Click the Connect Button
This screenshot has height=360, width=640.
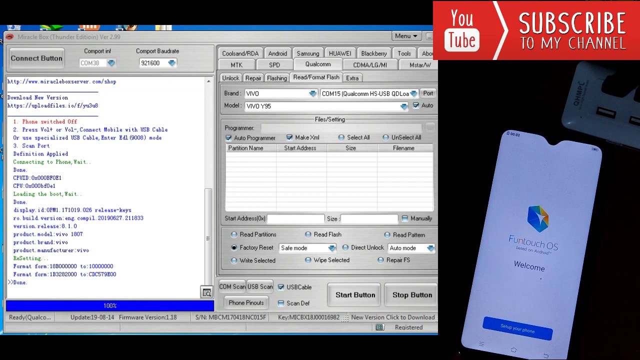[36, 58]
